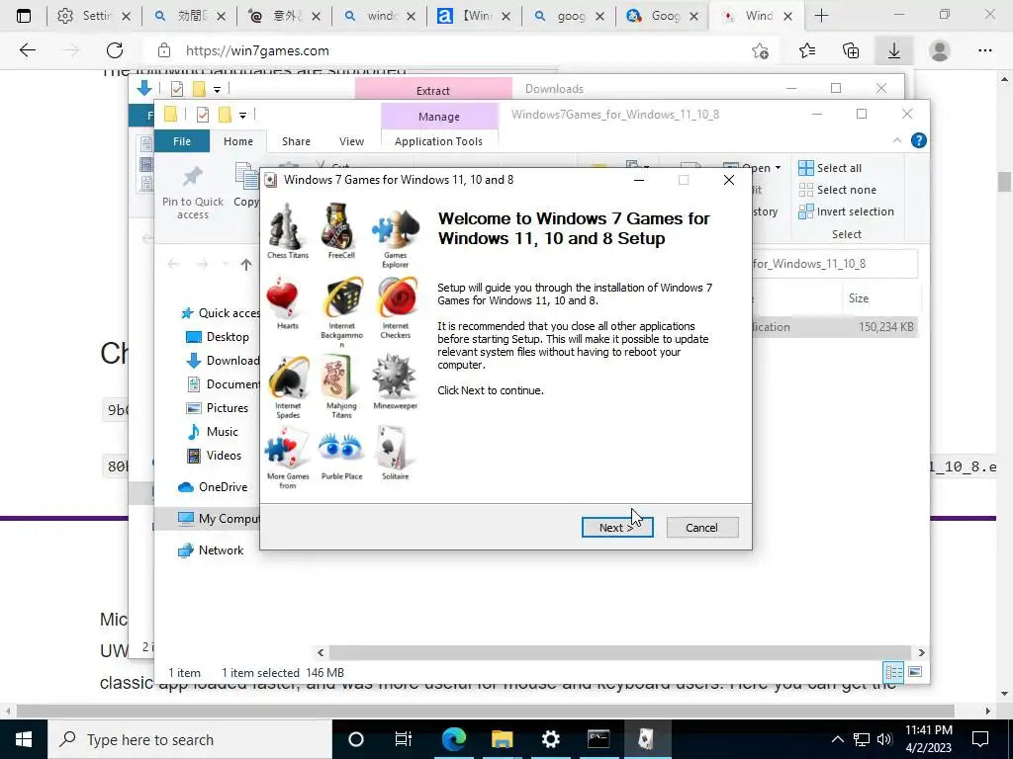The image size is (1013, 759).
Task: Go up one folder level arrow
Action: pos(246,265)
